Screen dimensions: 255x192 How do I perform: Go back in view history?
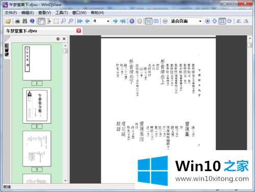[132, 21]
